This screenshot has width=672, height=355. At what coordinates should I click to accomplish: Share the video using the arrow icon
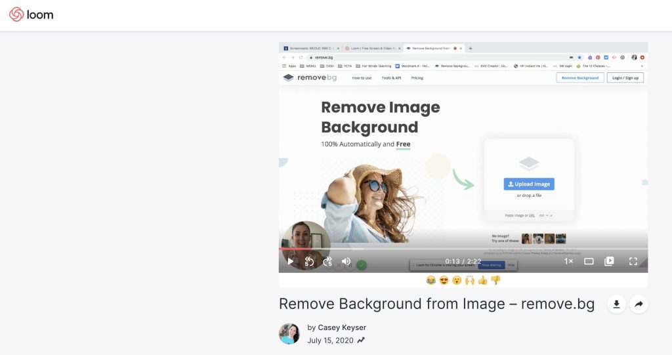point(639,304)
